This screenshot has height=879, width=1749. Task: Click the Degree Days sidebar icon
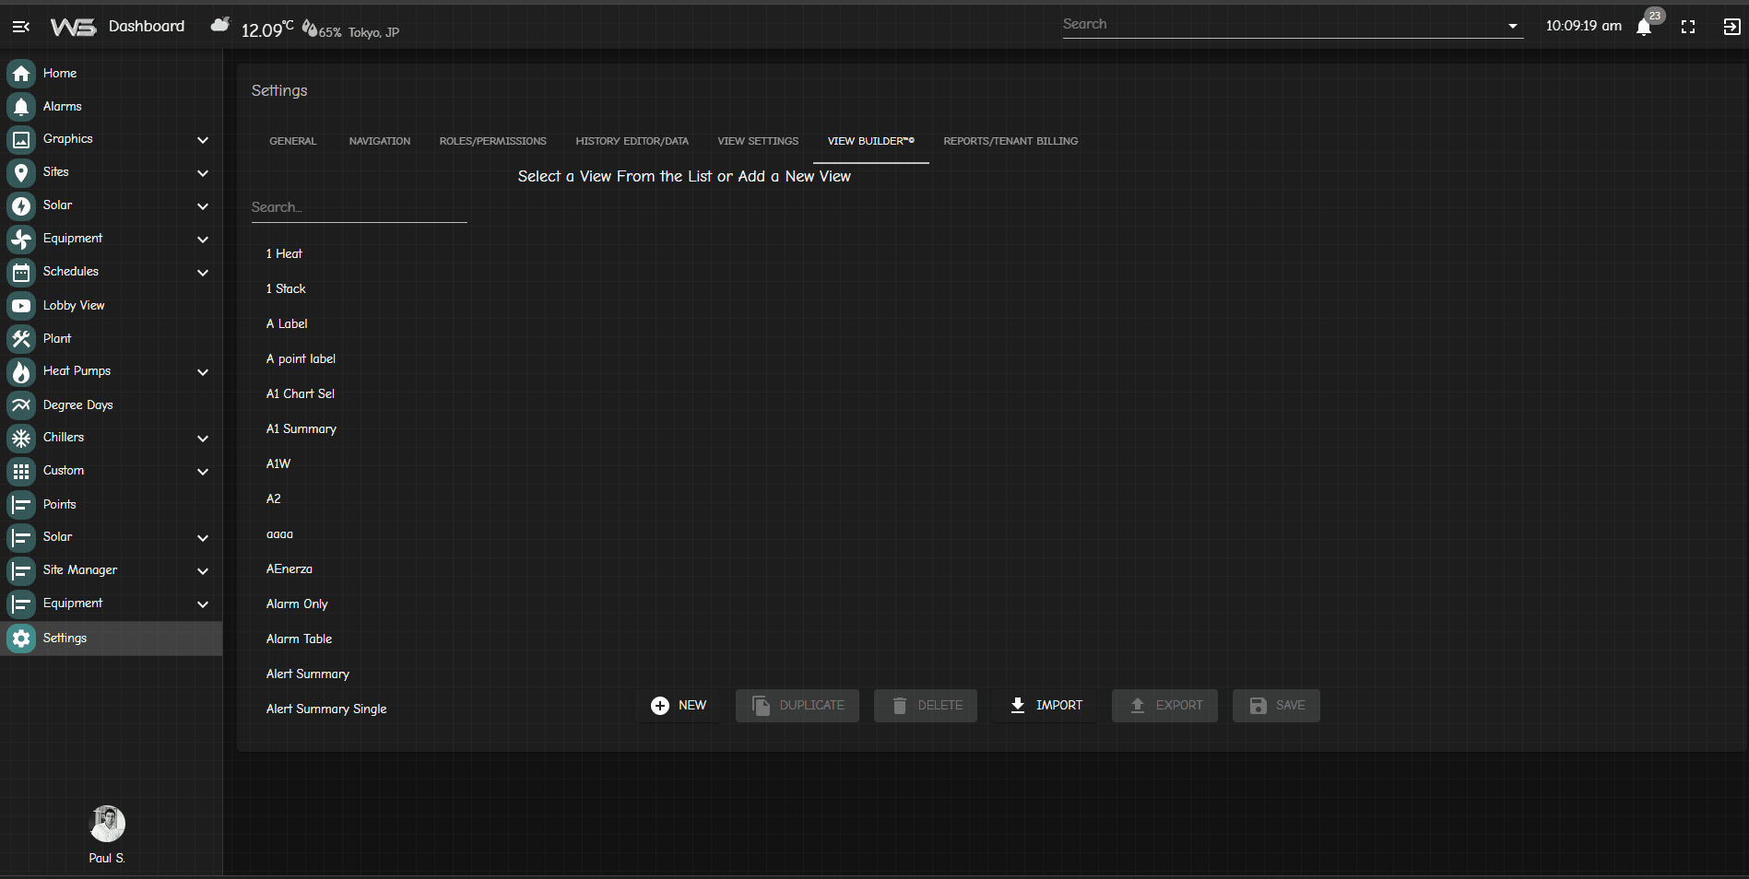21,405
